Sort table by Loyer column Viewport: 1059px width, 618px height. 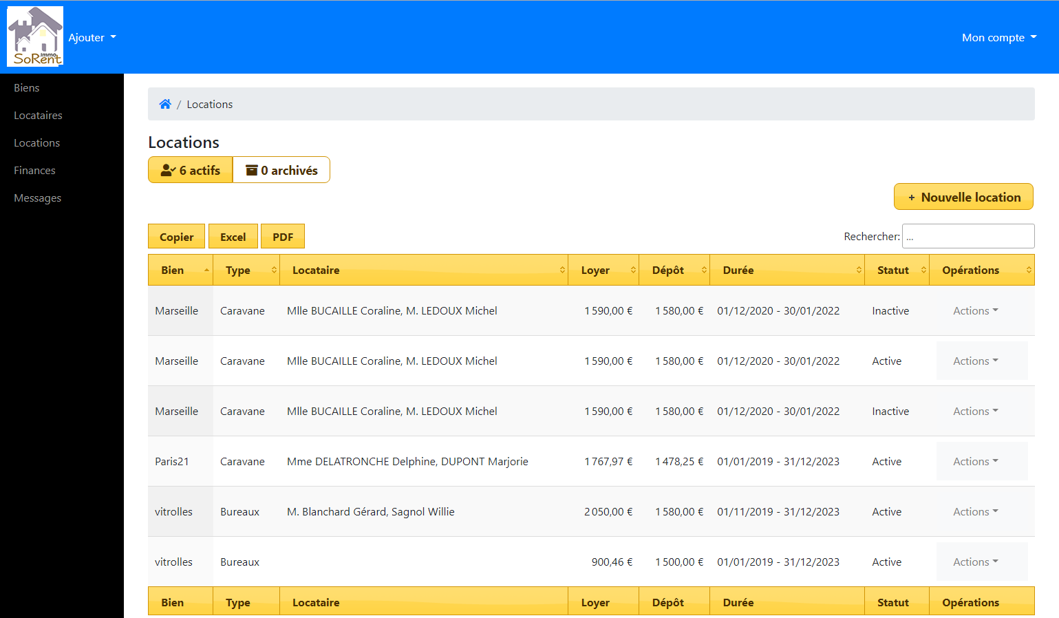coord(603,270)
